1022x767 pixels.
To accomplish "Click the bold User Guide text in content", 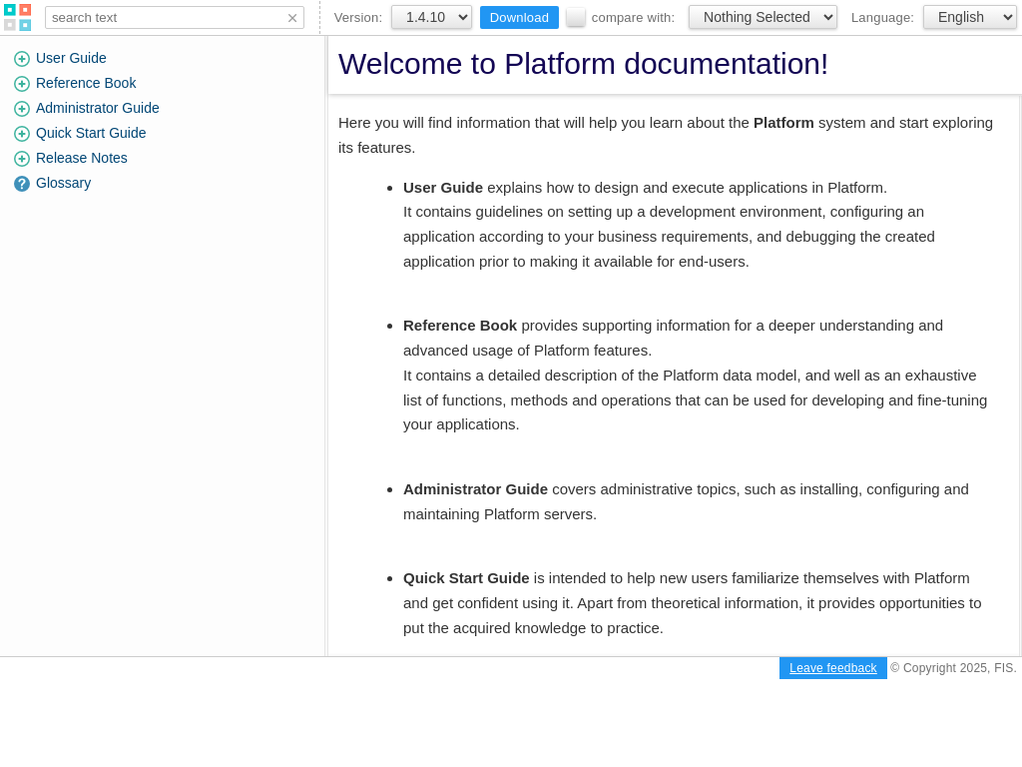I will [443, 188].
